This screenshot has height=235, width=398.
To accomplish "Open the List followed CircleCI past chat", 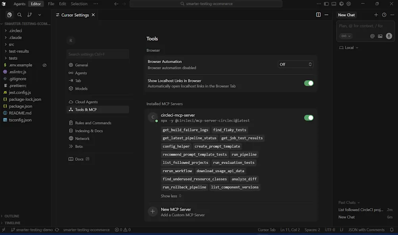I will tap(361, 210).
